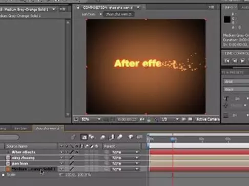Toggle visibility of xing zhuang layer

point(61,158)
